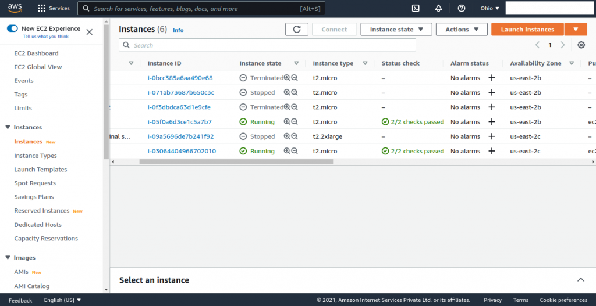The width and height of the screenshot is (596, 306).
Task: Zoom out state filter for i-0f3dbdca63d1e9cfe
Action: point(294,107)
